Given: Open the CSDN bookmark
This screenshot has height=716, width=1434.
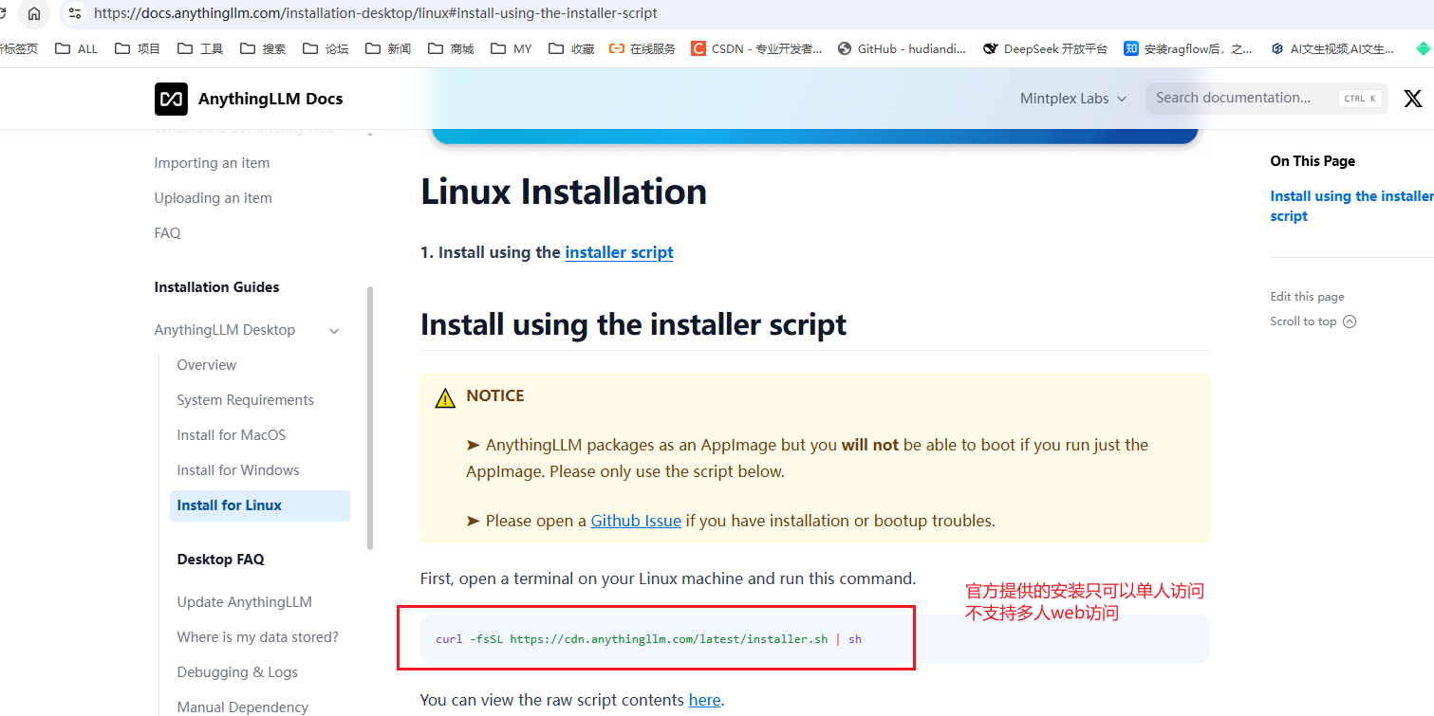Looking at the screenshot, I should (756, 48).
